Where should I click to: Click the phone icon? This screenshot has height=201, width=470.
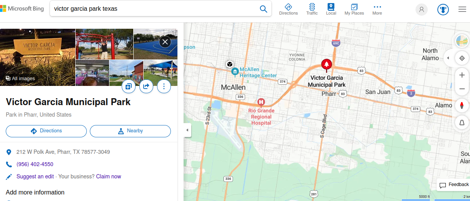(x=9, y=165)
